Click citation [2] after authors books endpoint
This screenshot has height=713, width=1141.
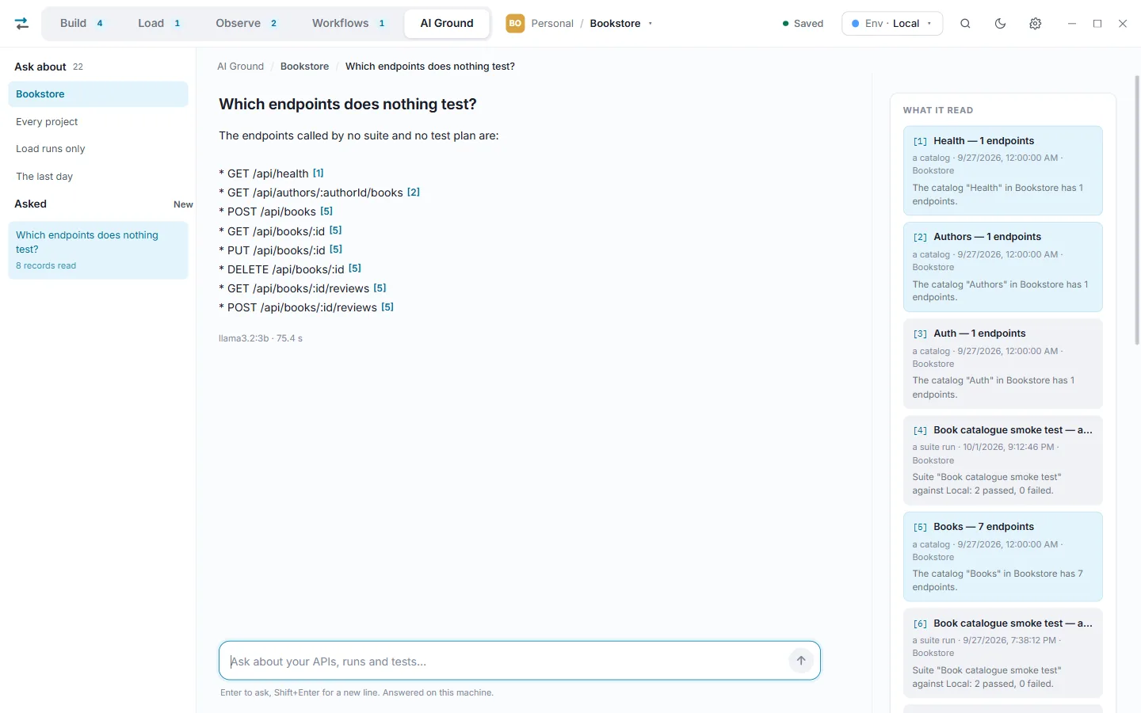pos(414,193)
